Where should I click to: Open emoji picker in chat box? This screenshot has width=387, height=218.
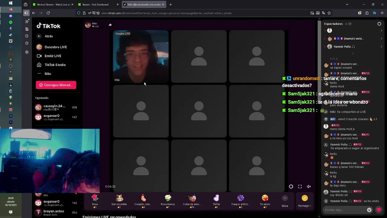point(369,210)
